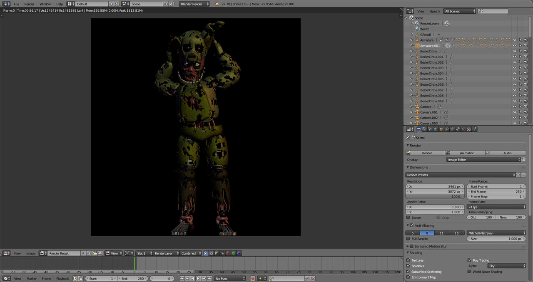Show the red channel only
Viewport: 533px width, 282px height.
tap(228, 253)
